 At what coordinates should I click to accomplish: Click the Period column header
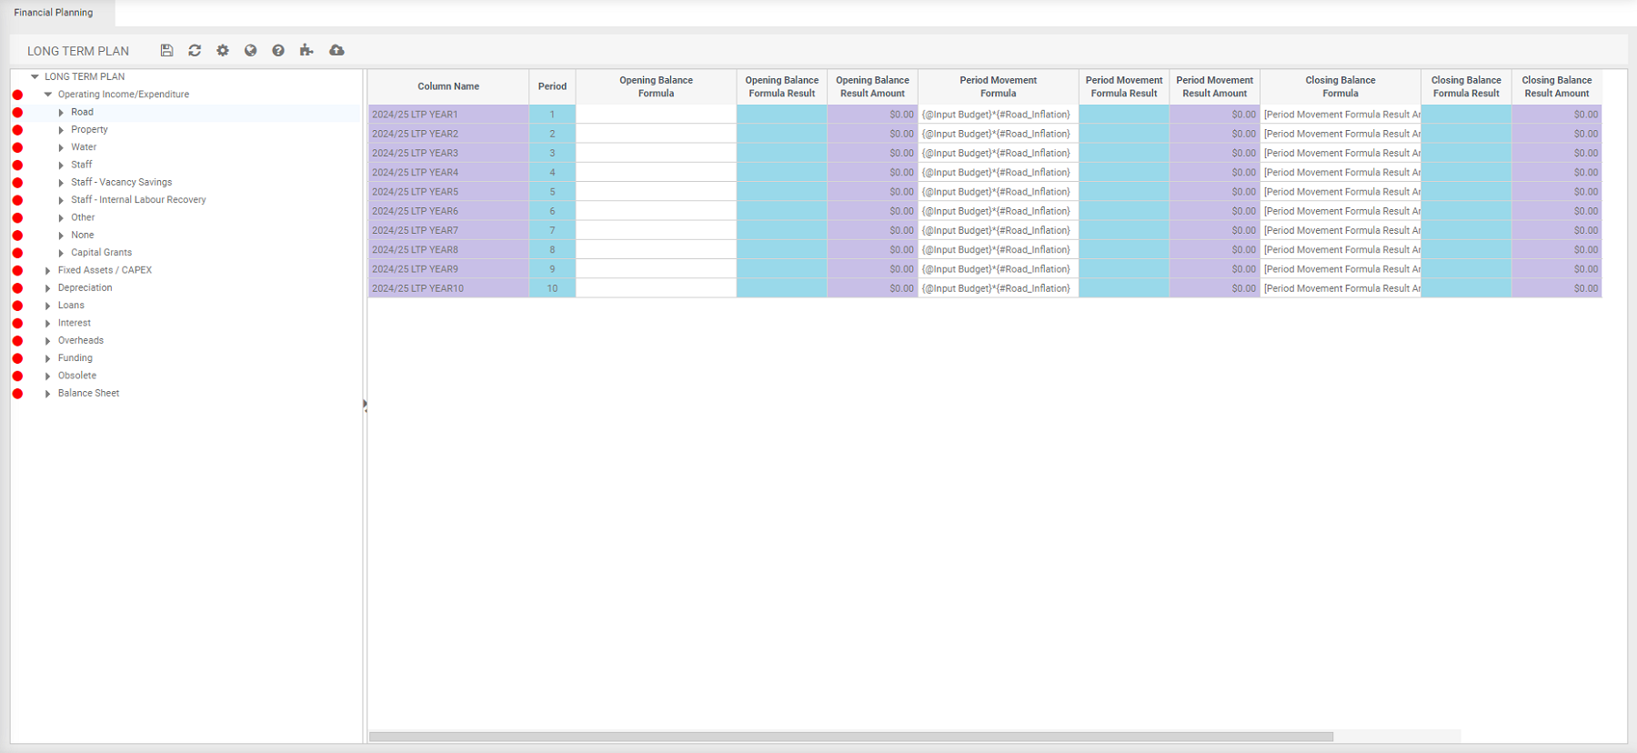coord(552,86)
